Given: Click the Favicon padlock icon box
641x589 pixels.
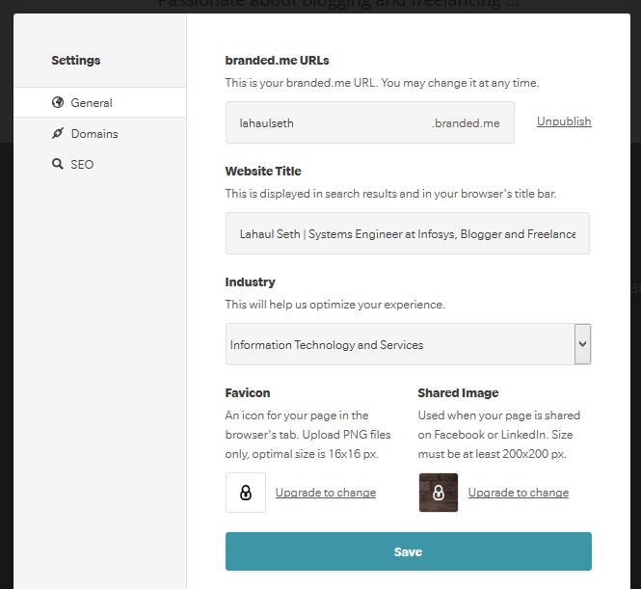Looking at the screenshot, I should [x=246, y=493].
